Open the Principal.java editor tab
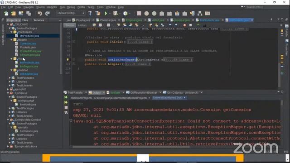The width and height of the screenshot is (290, 163). click(x=108, y=20)
